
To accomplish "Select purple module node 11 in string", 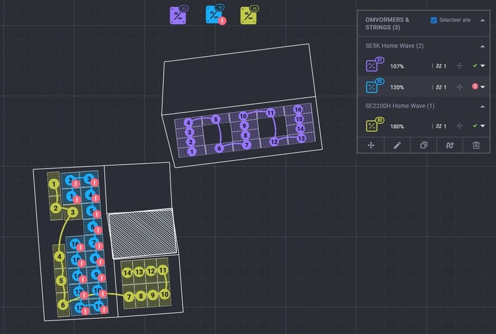I will click(270, 113).
